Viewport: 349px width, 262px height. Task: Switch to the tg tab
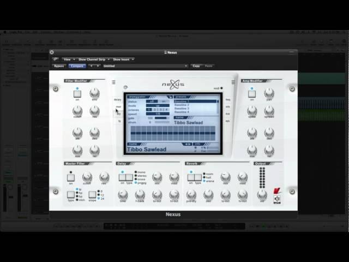click(x=119, y=121)
